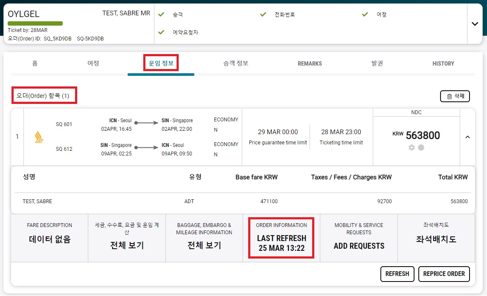Open the 좌석배치도 seat map tile
The width and height of the screenshot is (487, 296).
[x=436, y=238]
